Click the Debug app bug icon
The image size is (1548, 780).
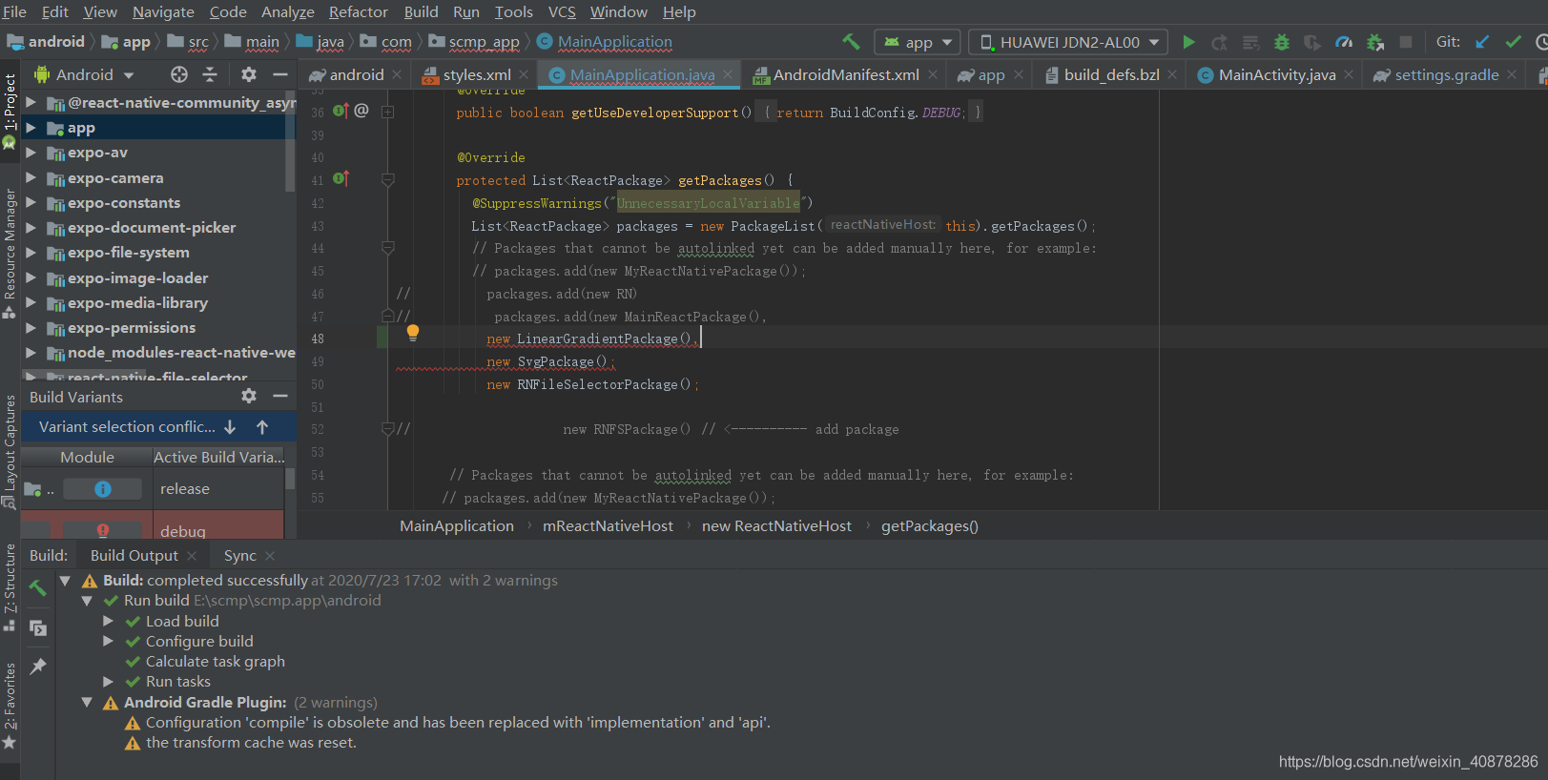(x=1282, y=42)
